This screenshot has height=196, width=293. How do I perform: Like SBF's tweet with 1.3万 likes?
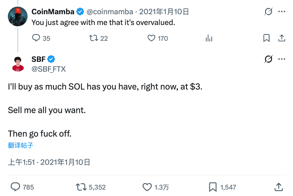[147, 187]
